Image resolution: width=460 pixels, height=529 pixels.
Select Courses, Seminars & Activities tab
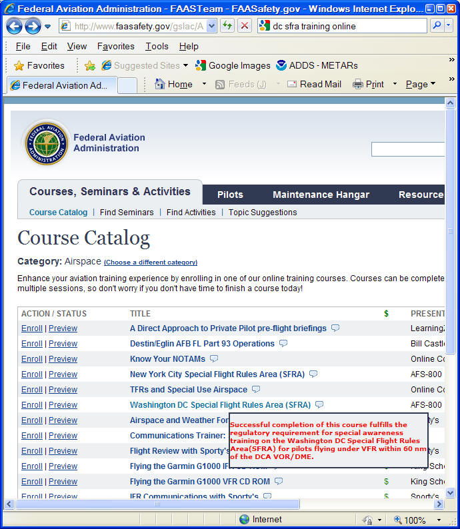click(110, 191)
